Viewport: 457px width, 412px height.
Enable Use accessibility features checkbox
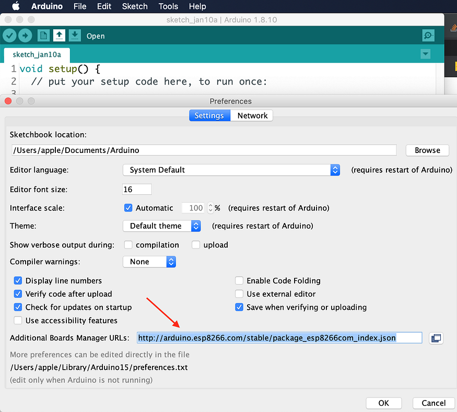coord(18,321)
